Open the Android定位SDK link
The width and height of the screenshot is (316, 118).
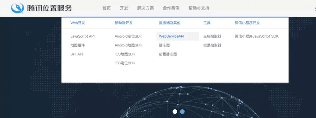128,37
